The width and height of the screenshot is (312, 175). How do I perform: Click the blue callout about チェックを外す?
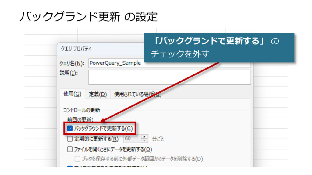(x=218, y=47)
